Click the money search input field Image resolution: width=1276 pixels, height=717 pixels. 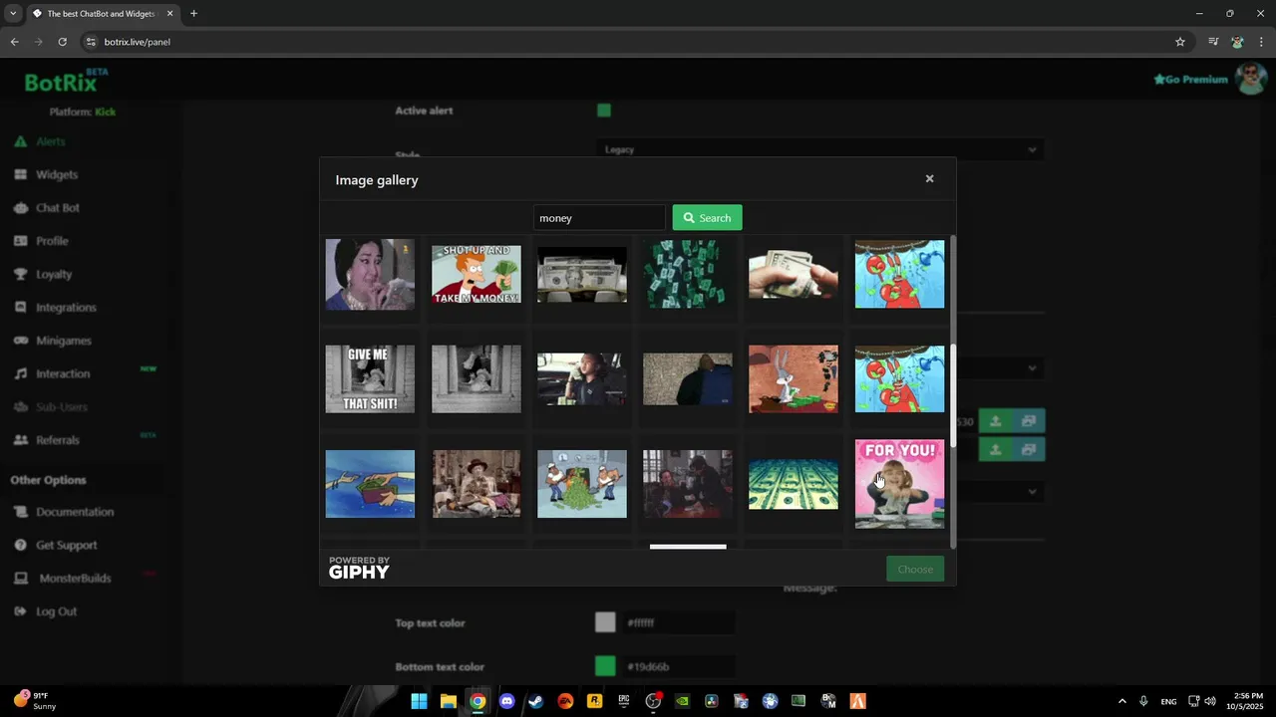coord(599,218)
